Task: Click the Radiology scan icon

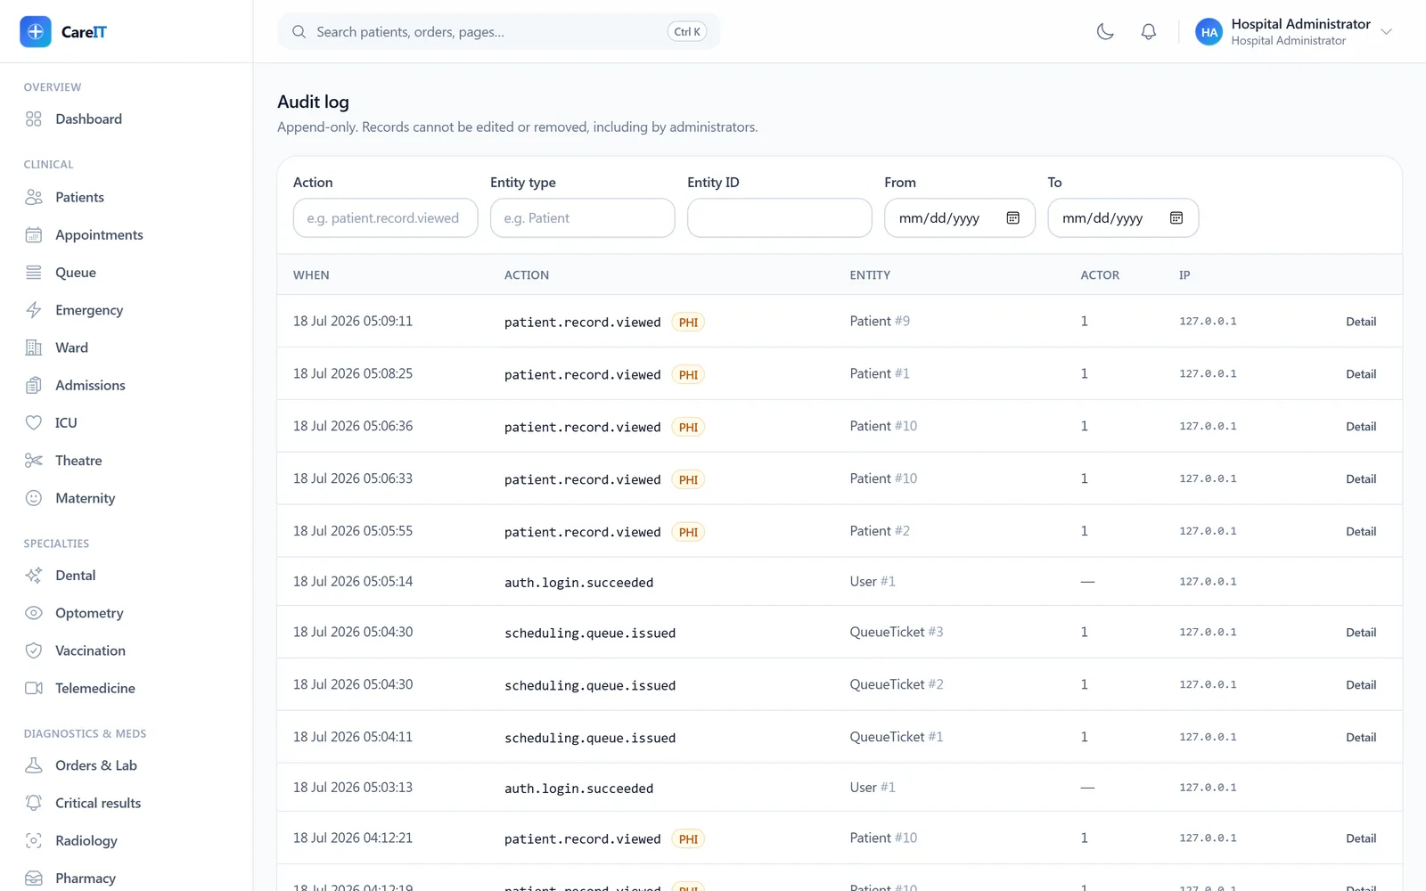Action: 34,840
